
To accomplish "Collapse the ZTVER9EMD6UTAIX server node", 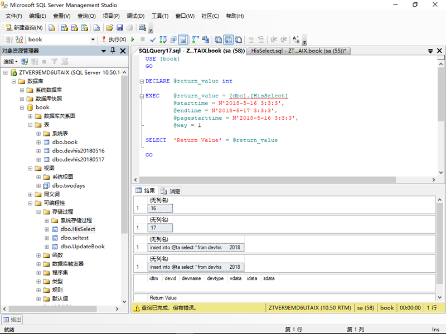I will click(x=6, y=73).
